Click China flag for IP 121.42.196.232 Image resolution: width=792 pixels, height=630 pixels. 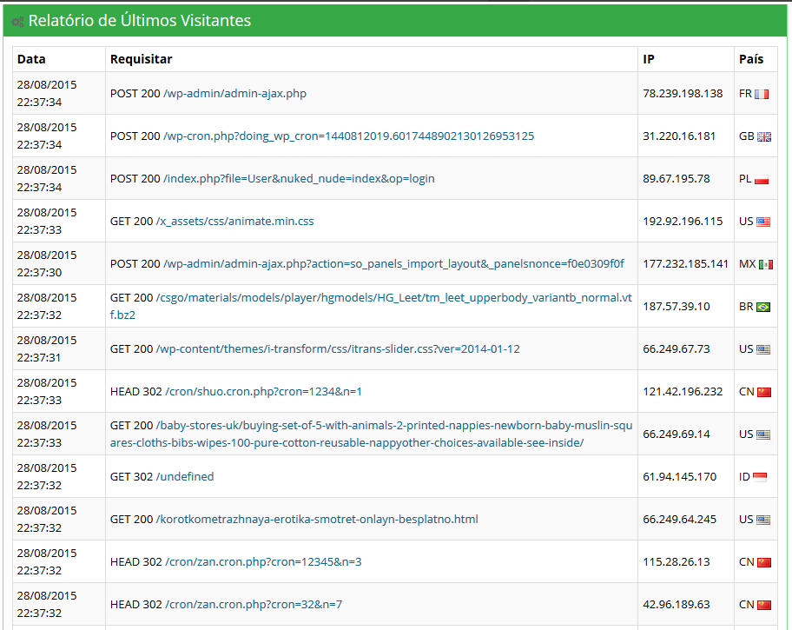[x=764, y=392]
